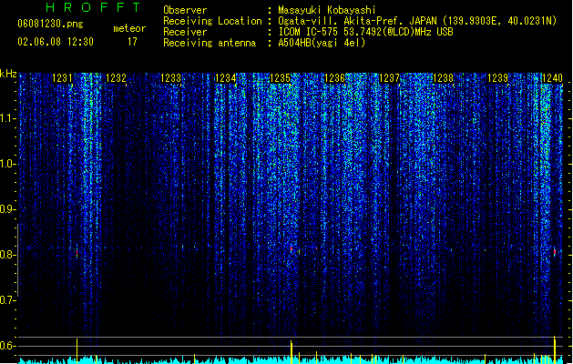Click the red meteor echo near 1231

[x=77, y=252]
